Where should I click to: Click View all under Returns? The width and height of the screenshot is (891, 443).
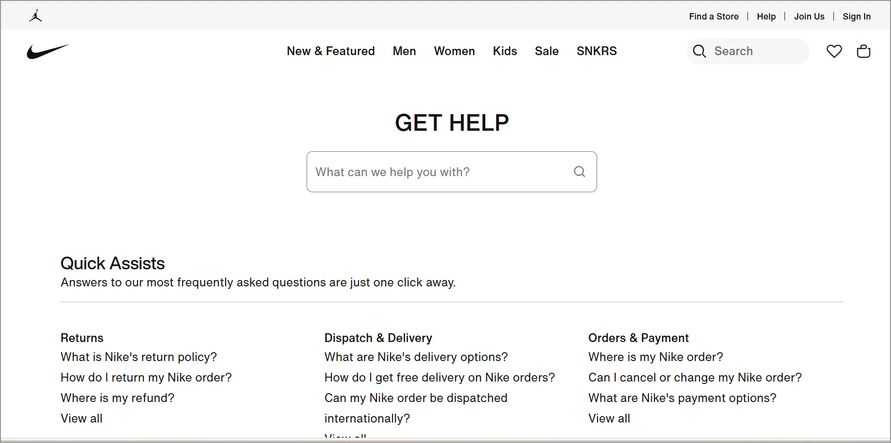pyautogui.click(x=82, y=419)
